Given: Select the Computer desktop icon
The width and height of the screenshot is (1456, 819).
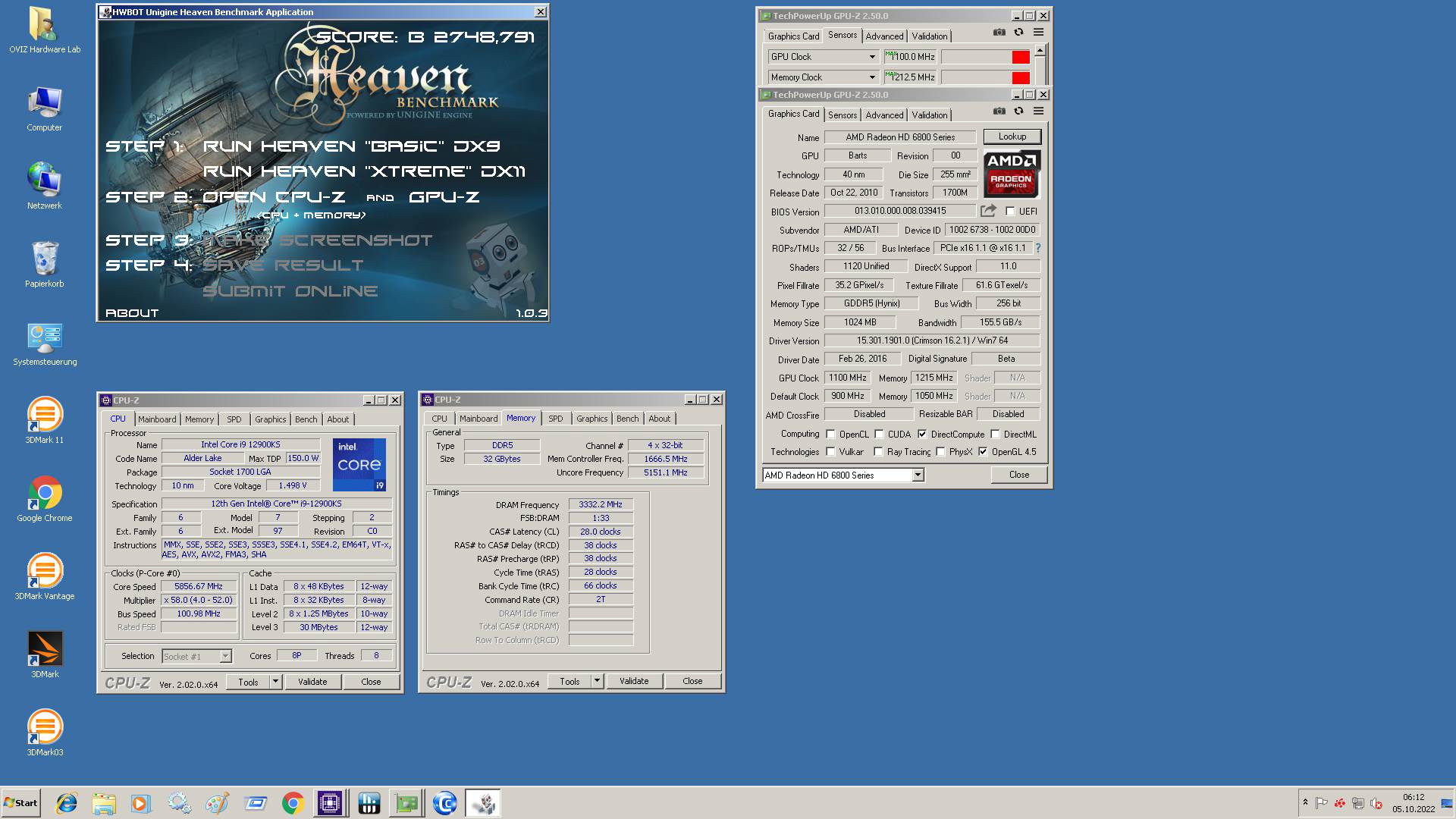Looking at the screenshot, I should tap(44, 109).
